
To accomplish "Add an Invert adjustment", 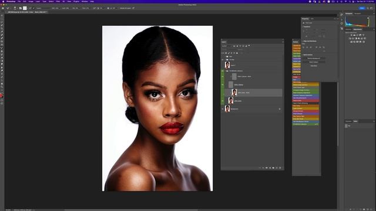I will coord(351,42).
